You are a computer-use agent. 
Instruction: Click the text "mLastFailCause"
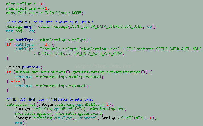[22, 13]
